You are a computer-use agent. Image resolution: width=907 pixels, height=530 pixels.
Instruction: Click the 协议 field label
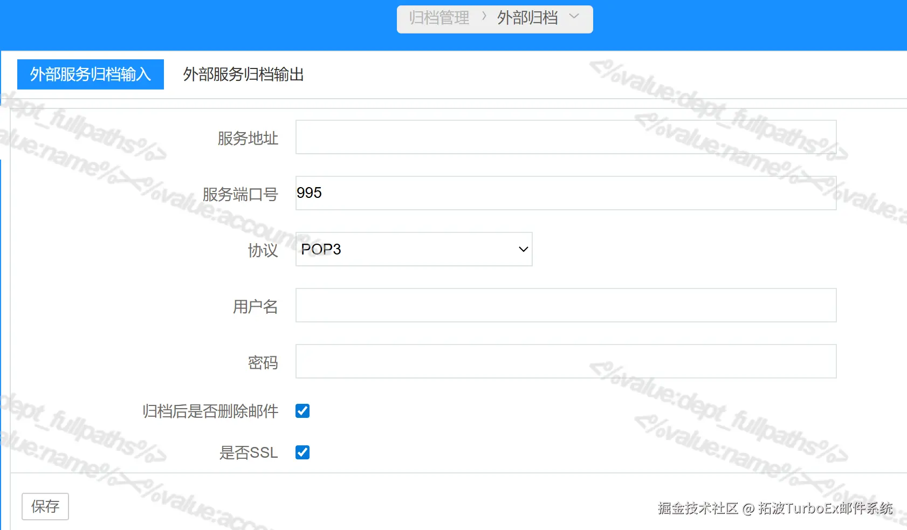click(262, 251)
